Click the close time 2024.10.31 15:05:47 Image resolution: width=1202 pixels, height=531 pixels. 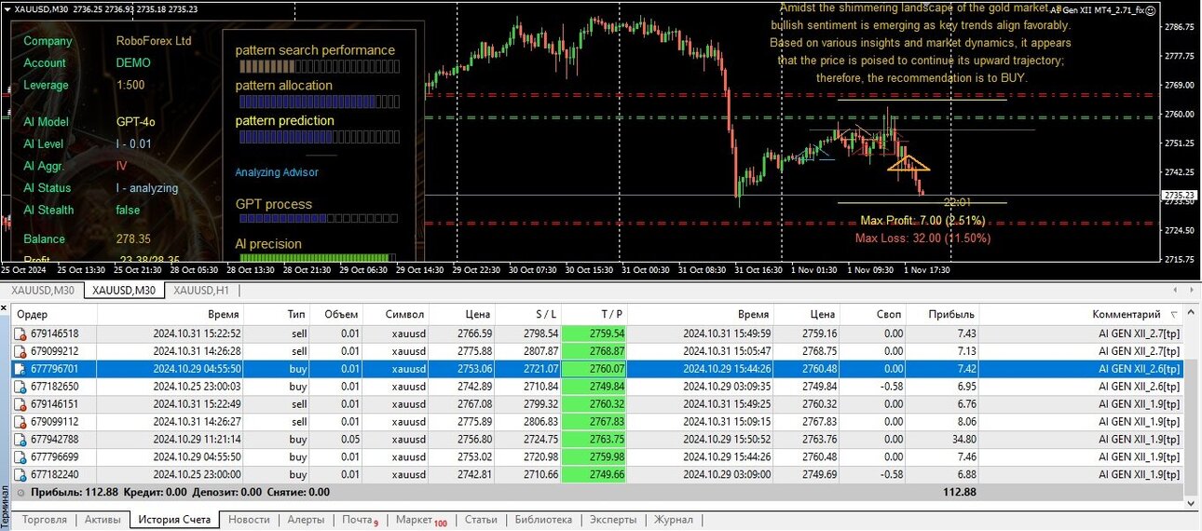click(727, 351)
